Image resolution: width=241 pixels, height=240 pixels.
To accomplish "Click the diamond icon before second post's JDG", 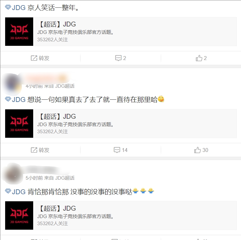I will coord(8,99).
